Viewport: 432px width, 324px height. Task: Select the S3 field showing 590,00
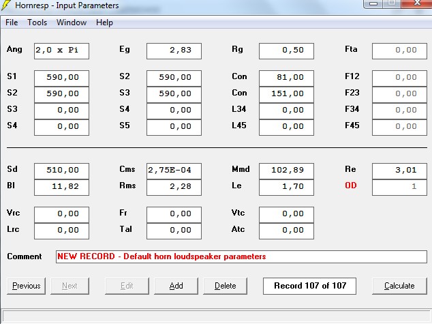[x=174, y=94]
